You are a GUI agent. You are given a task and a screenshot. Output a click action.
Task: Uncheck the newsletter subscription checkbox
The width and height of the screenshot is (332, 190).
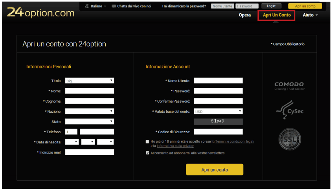pos(147,153)
